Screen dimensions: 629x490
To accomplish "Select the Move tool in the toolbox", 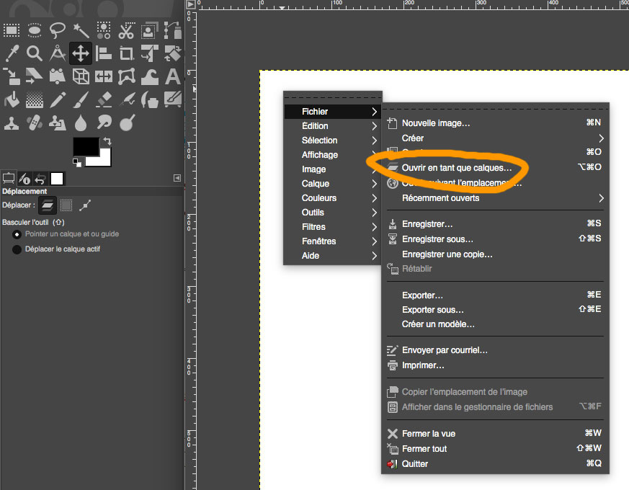I will pos(80,53).
